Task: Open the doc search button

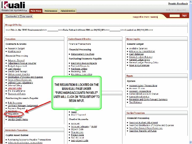Action: [x=26, y=17]
